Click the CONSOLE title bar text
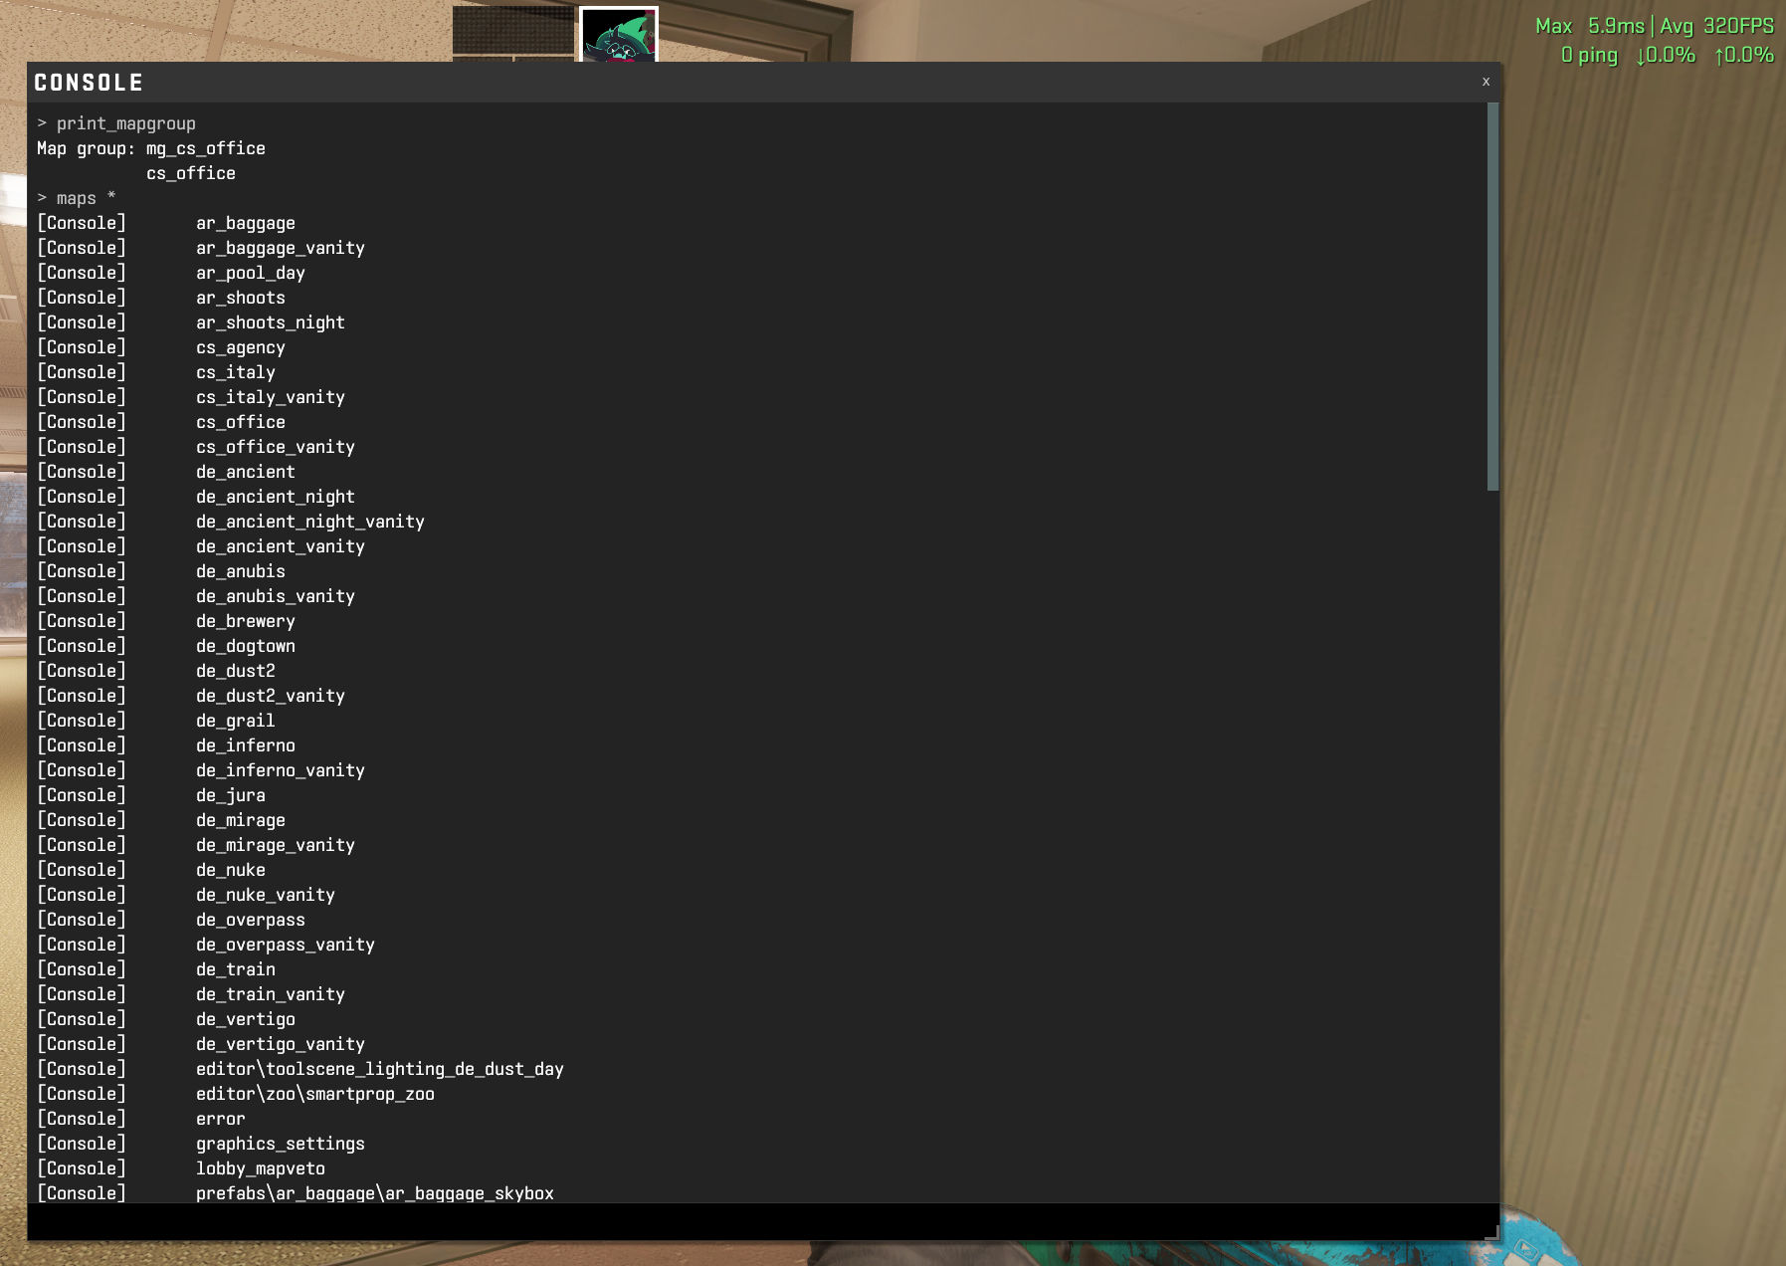The width and height of the screenshot is (1786, 1266). coord(89,83)
